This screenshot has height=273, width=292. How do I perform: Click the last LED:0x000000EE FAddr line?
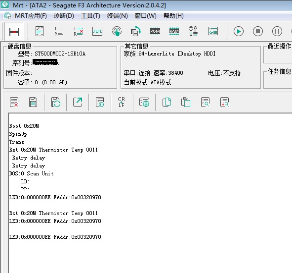pyautogui.click(x=55, y=237)
